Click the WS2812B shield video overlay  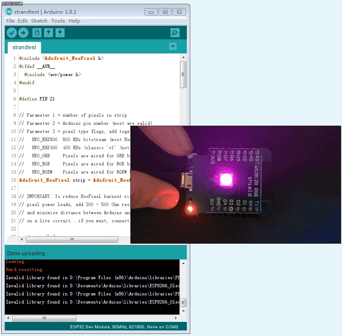coord(236,185)
